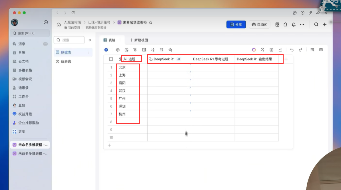Add a new column with the header plus
This screenshot has height=190, width=341.
click(x=286, y=59)
